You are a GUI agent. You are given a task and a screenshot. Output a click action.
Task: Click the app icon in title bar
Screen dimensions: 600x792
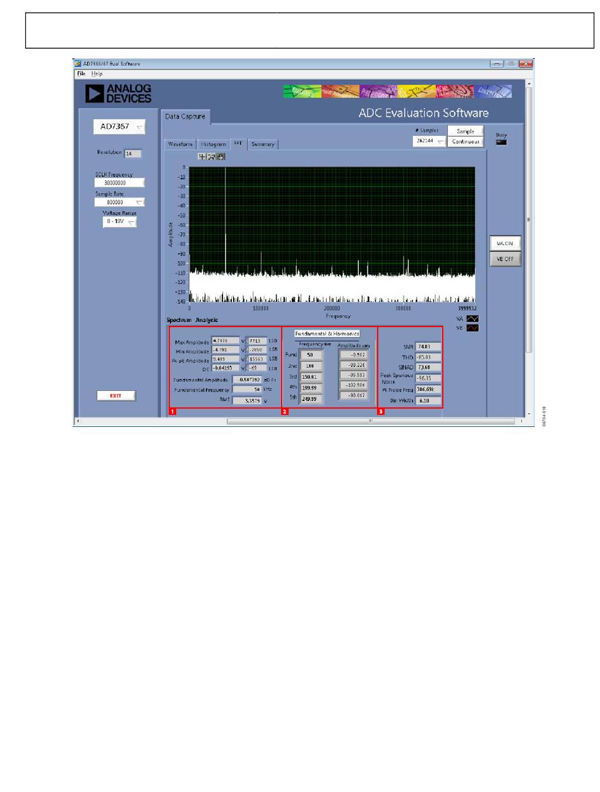[78, 64]
